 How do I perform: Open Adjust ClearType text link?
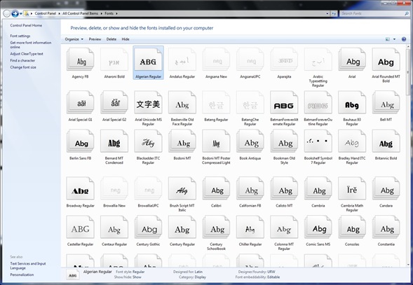[x=27, y=54]
